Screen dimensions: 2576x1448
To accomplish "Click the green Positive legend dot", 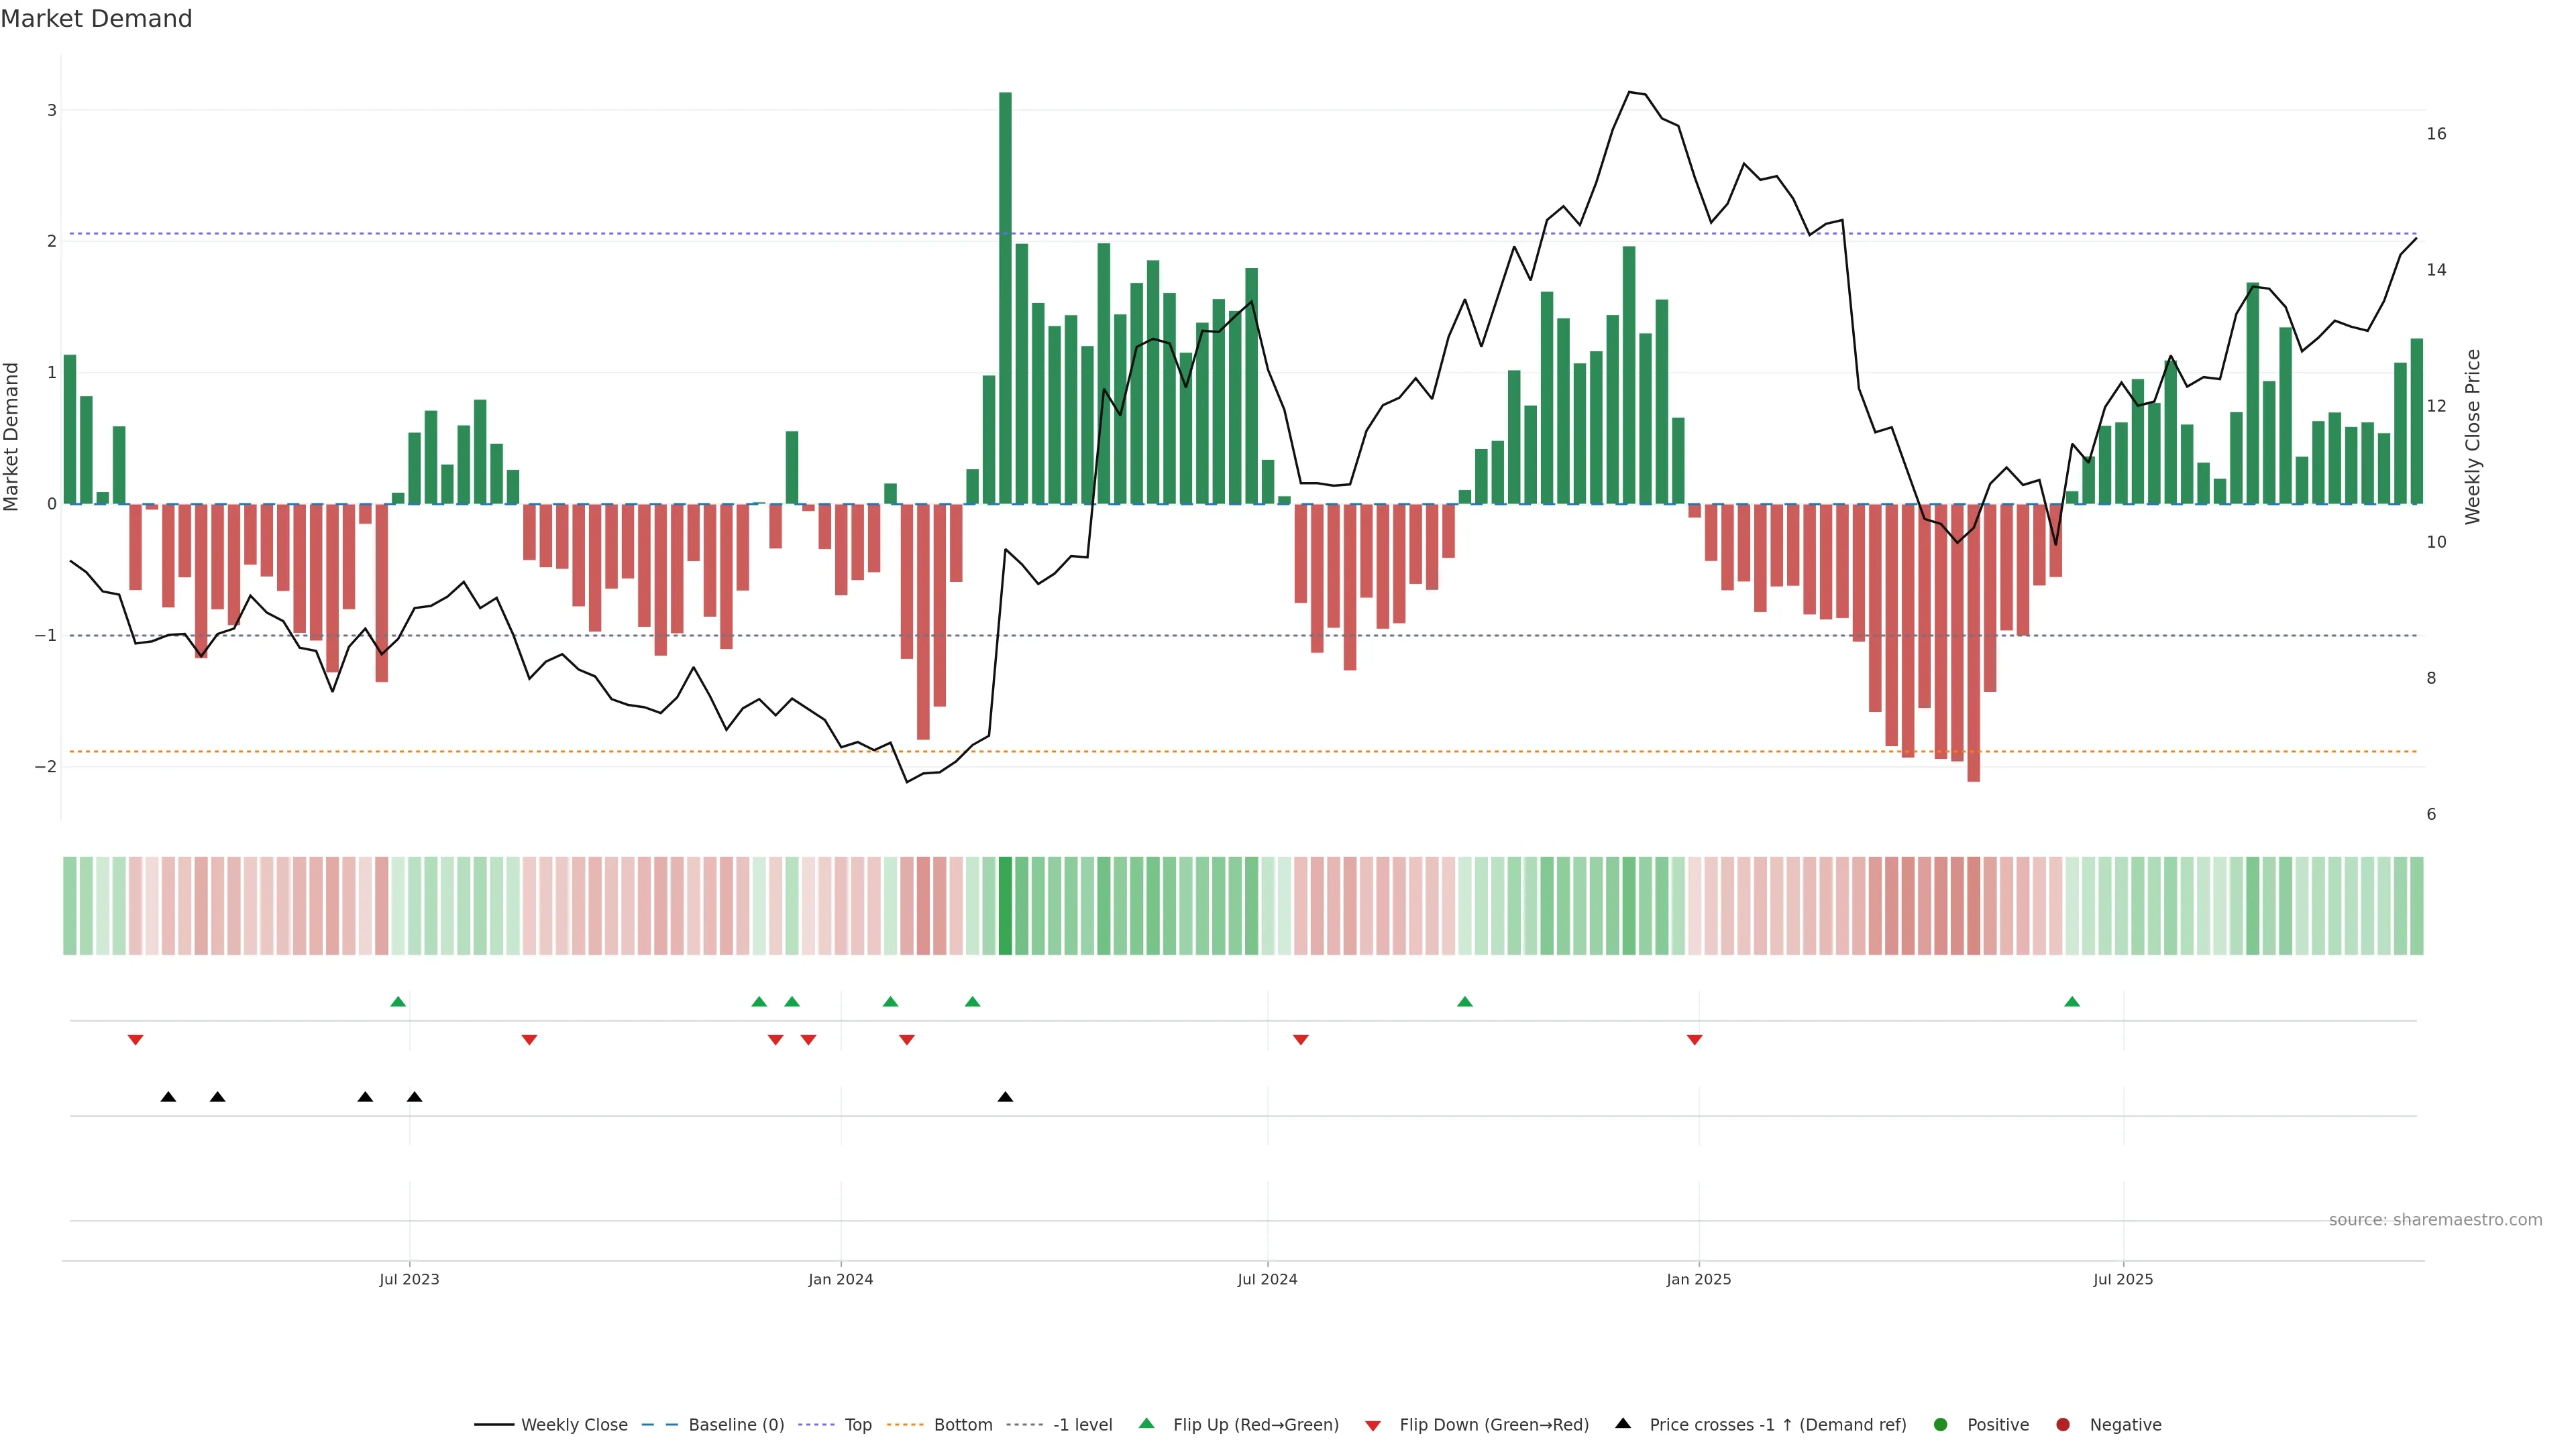I will click(x=1941, y=1425).
